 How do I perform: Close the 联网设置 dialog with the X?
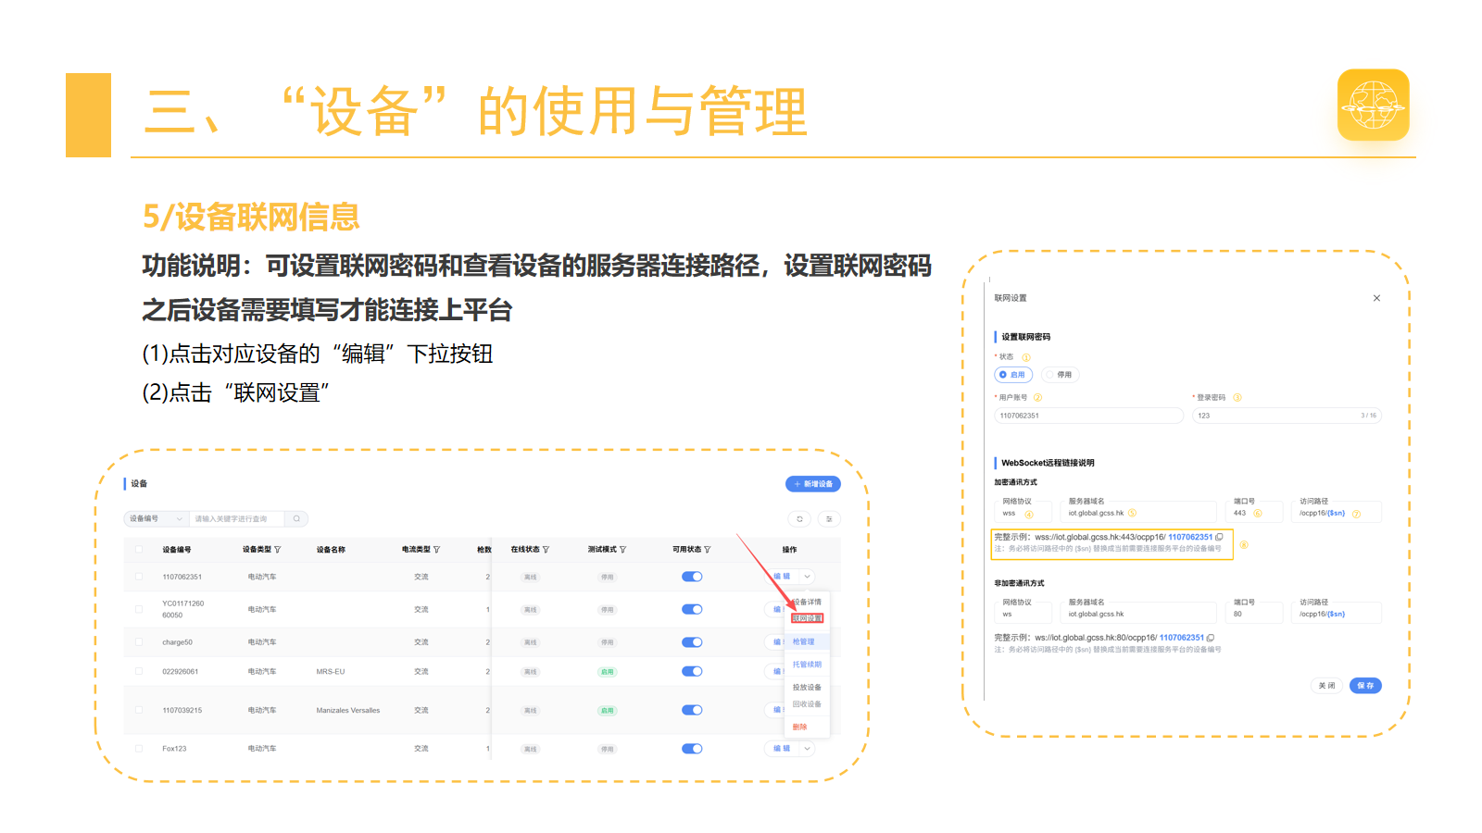pos(1376,298)
